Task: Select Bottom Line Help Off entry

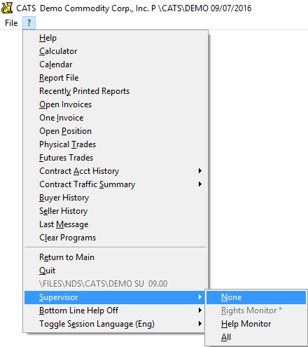Action: click(x=114, y=311)
